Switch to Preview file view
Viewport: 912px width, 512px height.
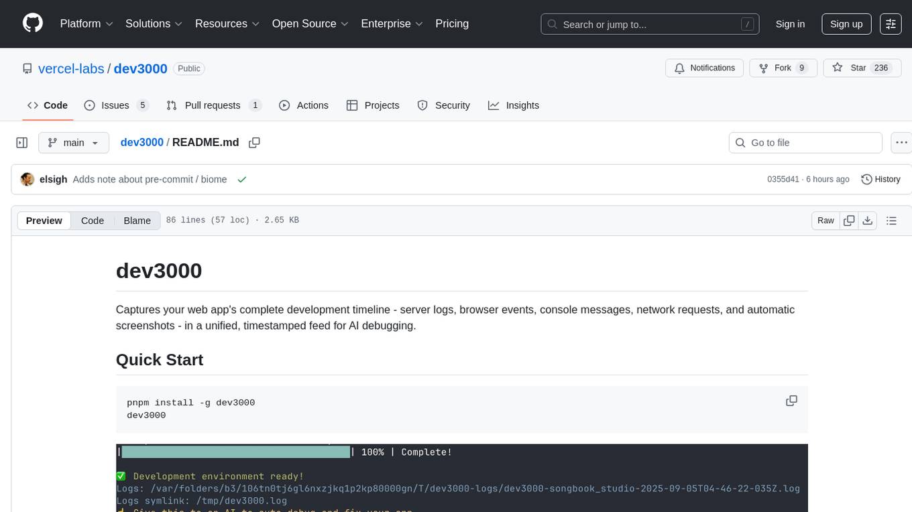[x=44, y=220]
